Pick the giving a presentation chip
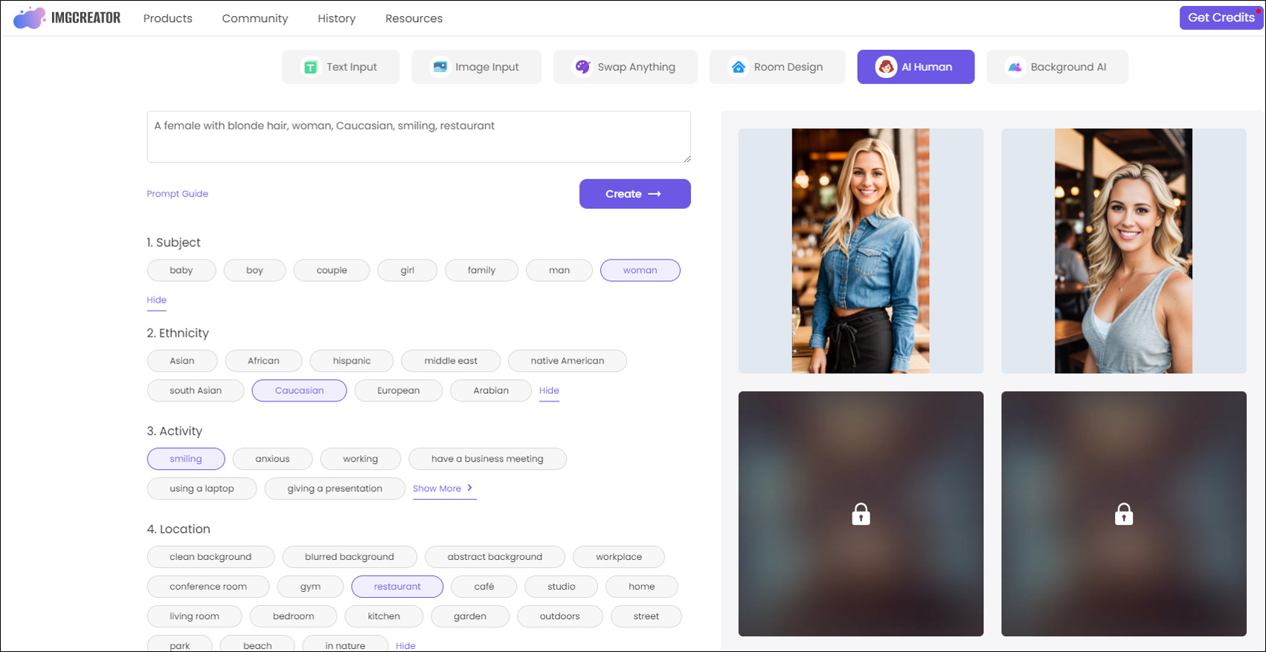The height and width of the screenshot is (652, 1266). (335, 489)
